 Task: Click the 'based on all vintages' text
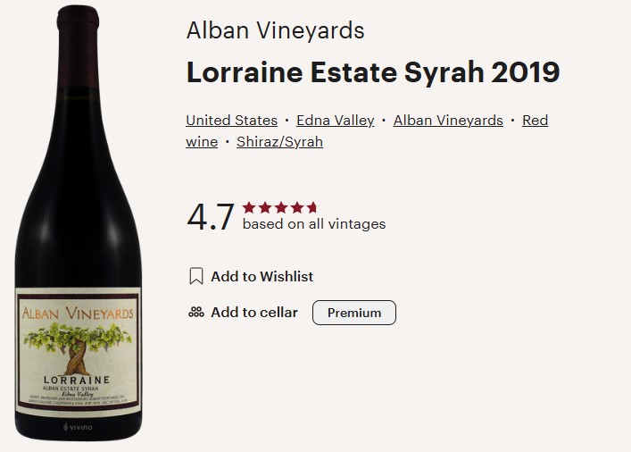tap(314, 224)
